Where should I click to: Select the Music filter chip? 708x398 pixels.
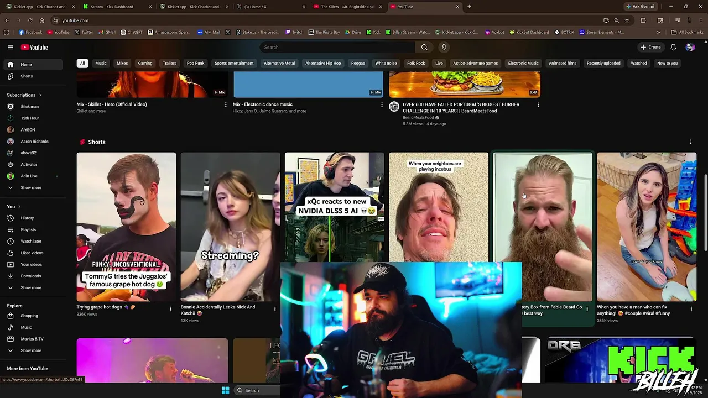click(x=101, y=63)
